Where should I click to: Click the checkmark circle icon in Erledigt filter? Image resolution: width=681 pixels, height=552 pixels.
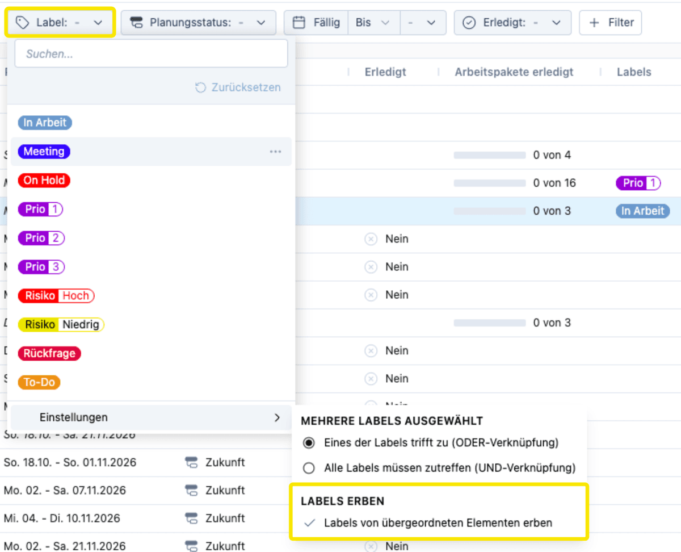click(x=469, y=23)
